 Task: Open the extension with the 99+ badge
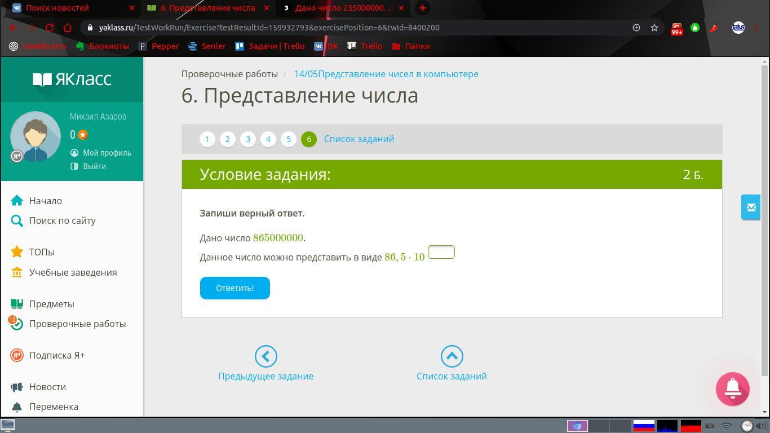[676, 28]
